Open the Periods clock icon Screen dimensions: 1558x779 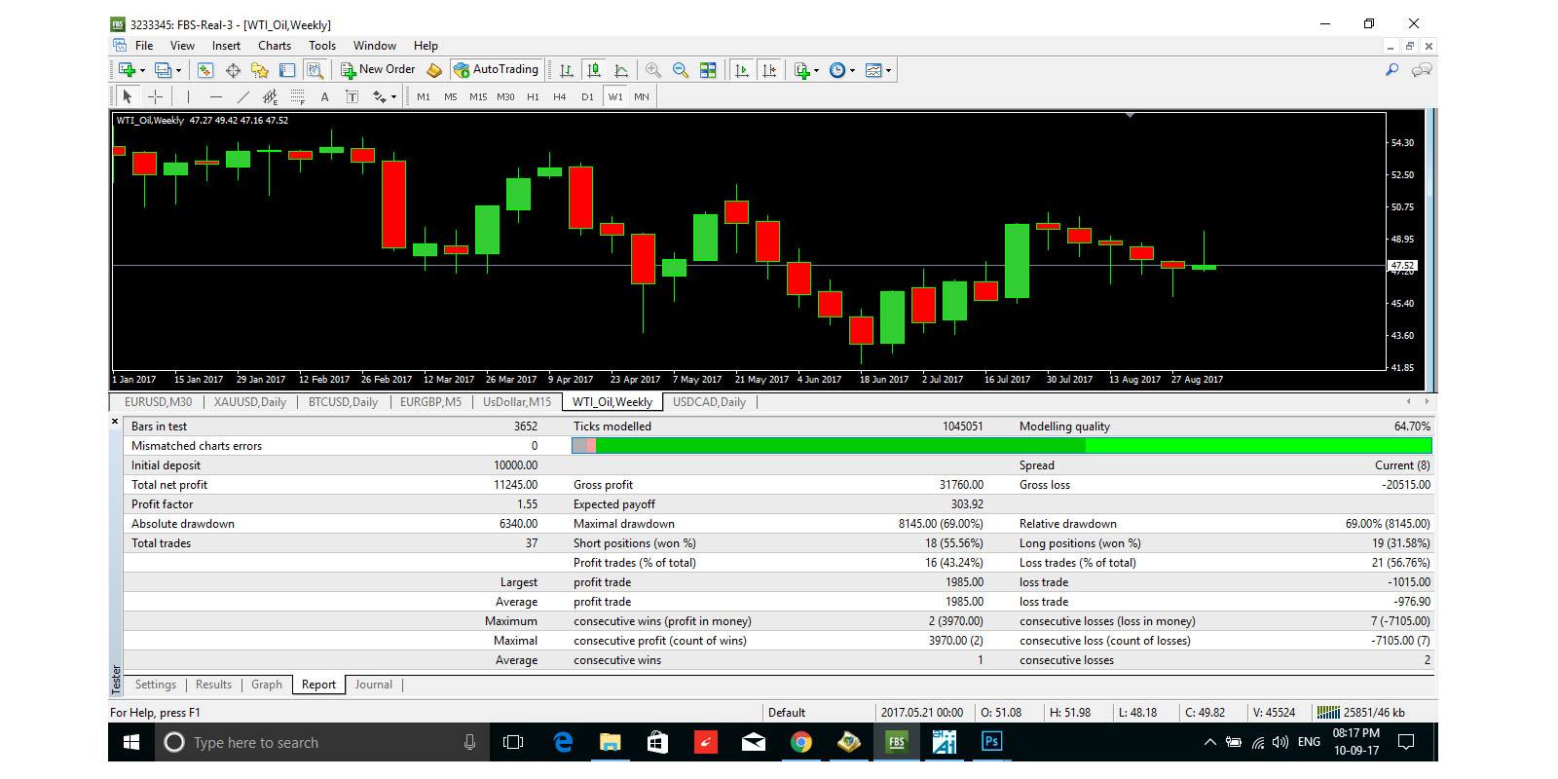coord(837,70)
